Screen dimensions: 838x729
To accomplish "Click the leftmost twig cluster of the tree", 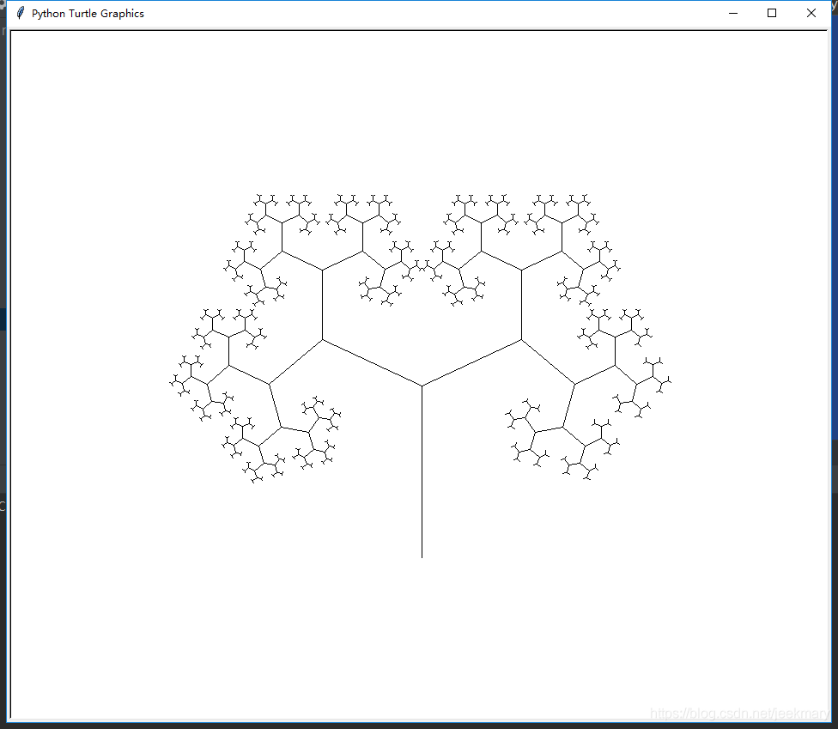I will 179,380.
